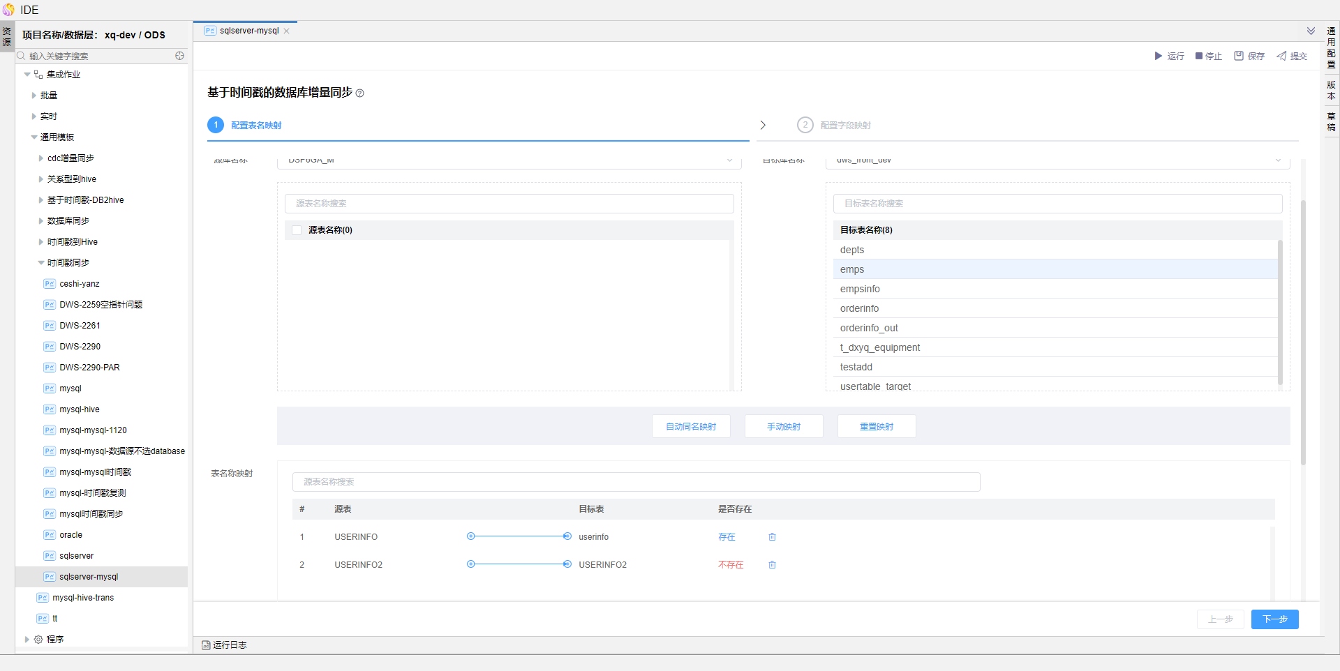This screenshot has width=1340, height=671.
Task: Collapse the 时间戳同步 folder
Action: tap(40, 263)
